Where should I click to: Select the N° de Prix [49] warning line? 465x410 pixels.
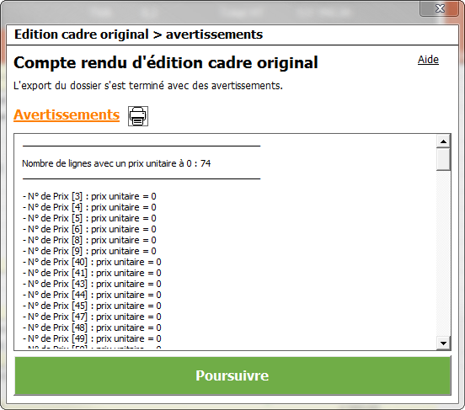pos(92,338)
